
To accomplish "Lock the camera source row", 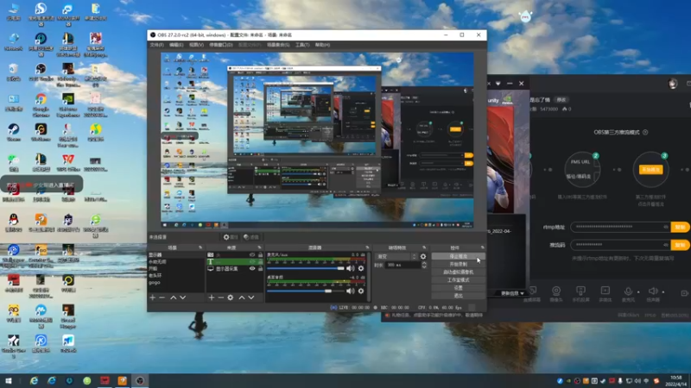I will pyautogui.click(x=261, y=254).
